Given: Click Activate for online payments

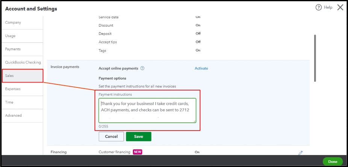Looking at the screenshot, I should [x=201, y=68].
